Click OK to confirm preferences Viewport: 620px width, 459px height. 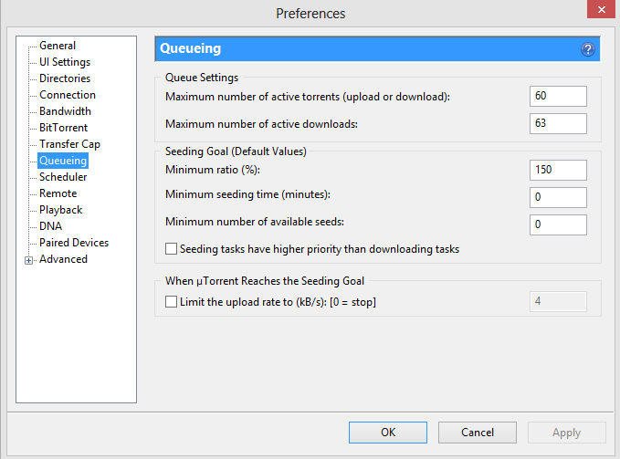point(388,433)
